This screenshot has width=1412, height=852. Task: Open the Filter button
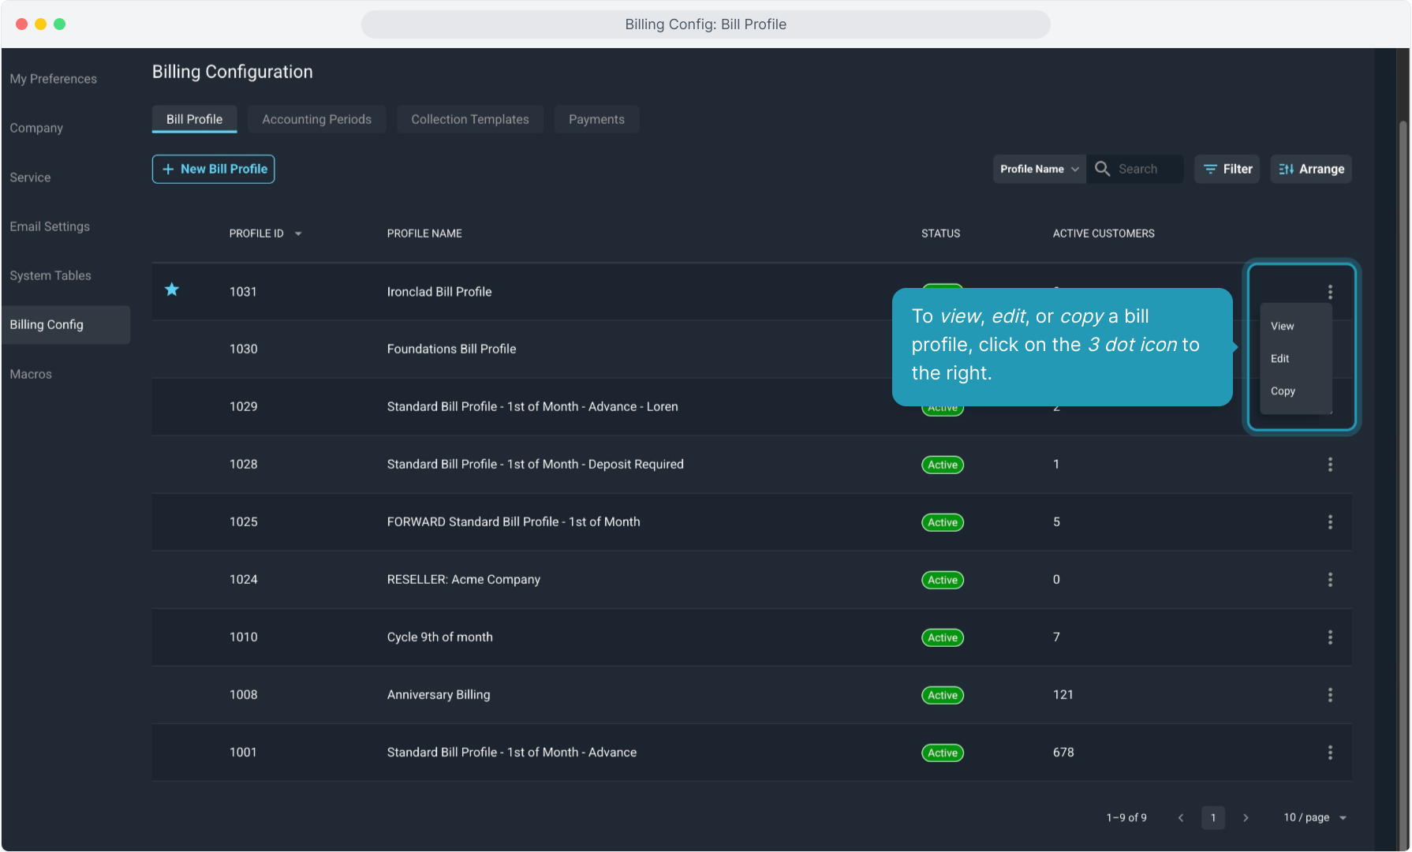(x=1227, y=169)
